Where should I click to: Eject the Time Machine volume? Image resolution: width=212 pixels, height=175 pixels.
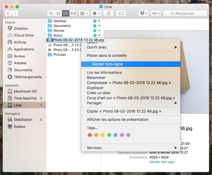(x=41, y=98)
